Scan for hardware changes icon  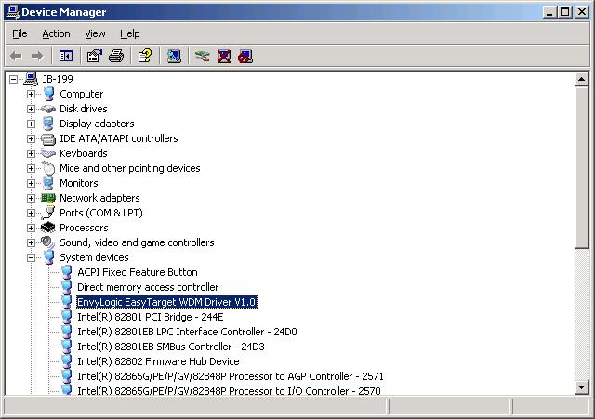[174, 56]
